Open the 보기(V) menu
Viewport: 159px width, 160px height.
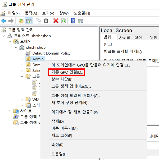(48, 13)
